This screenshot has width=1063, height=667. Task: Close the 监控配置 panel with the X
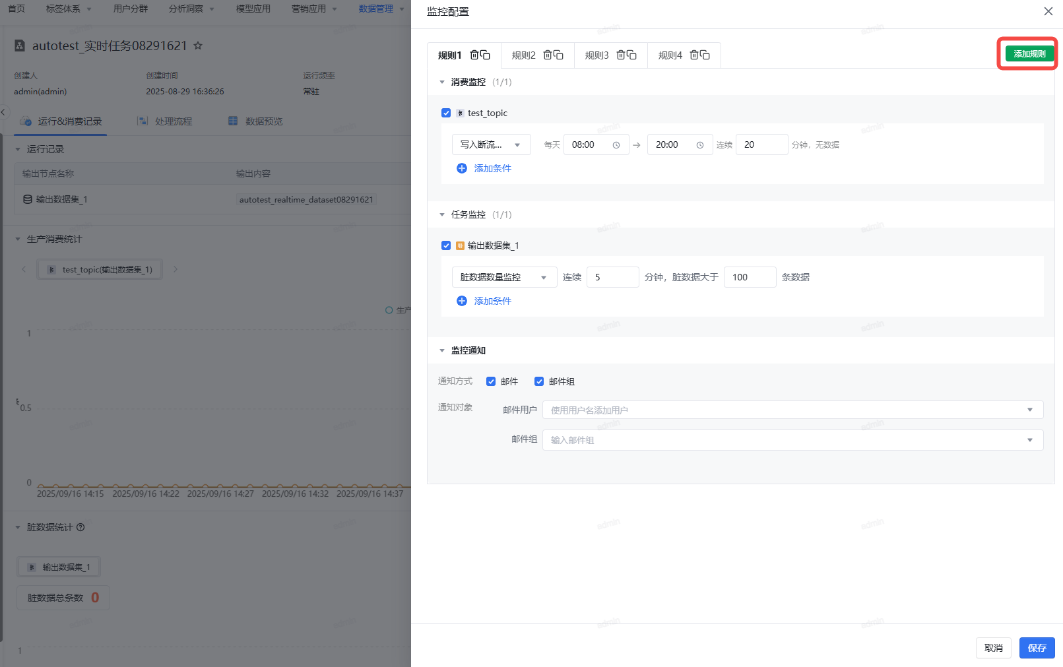pyautogui.click(x=1048, y=11)
